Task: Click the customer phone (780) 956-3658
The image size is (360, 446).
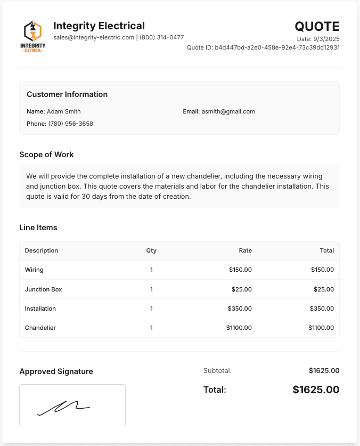Action: [x=70, y=124]
